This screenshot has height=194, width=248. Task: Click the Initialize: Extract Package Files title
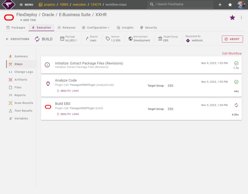pos(89,63)
